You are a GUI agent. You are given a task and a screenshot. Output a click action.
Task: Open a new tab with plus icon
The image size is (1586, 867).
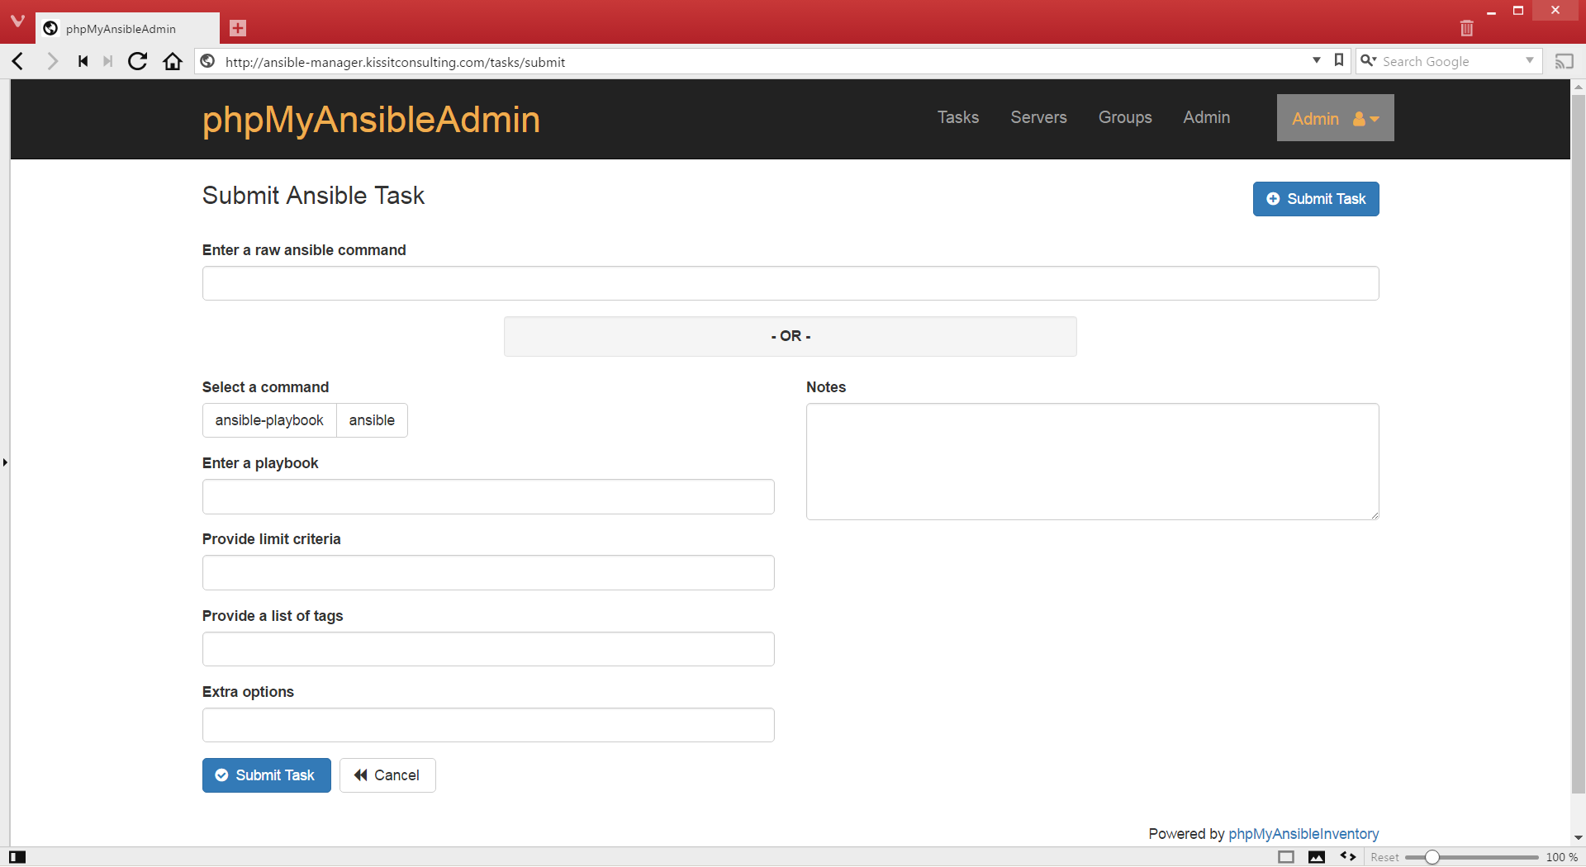(x=238, y=28)
